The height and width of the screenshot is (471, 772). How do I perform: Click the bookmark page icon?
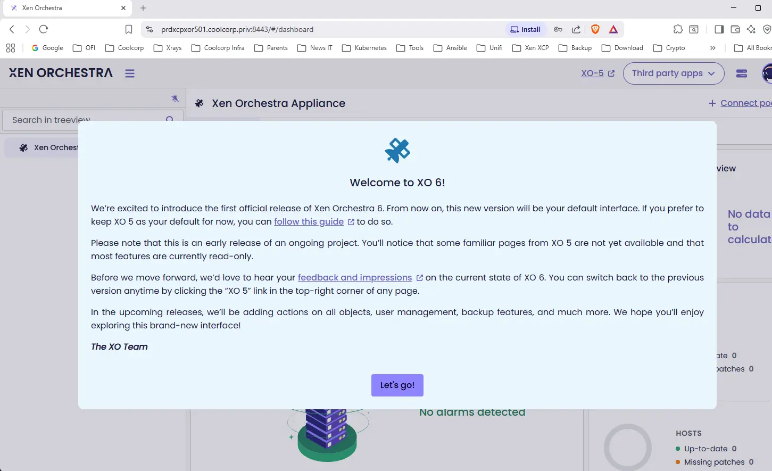coord(129,29)
